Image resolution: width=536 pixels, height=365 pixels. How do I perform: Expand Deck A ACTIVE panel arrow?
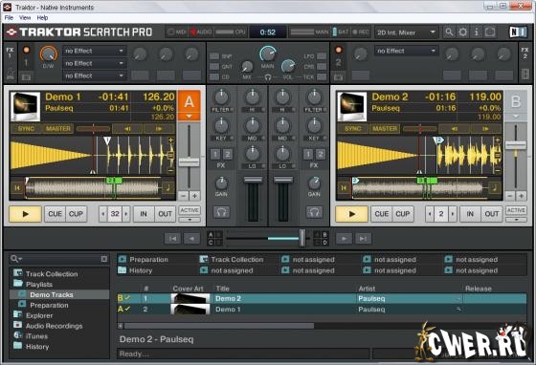pyautogui.click(x=190, y=220)
